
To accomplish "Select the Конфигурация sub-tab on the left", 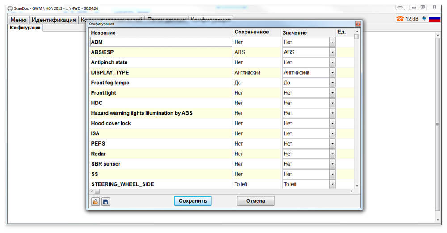I will pyautogui.click(x=25, y=28).
